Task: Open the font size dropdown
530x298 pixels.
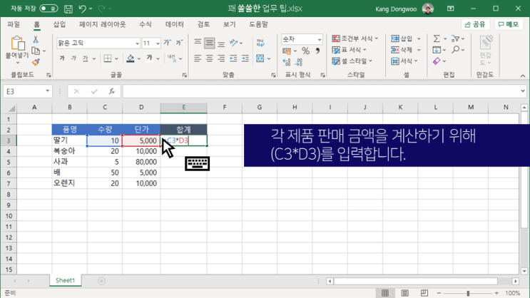Action: 158,43
